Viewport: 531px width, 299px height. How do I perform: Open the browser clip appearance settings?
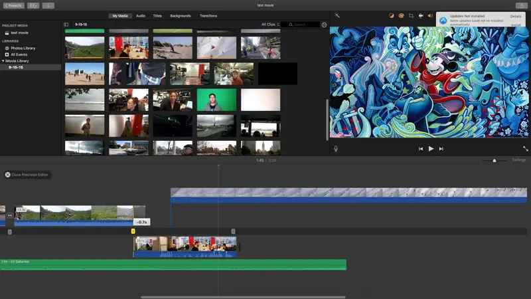click(324, 25)
